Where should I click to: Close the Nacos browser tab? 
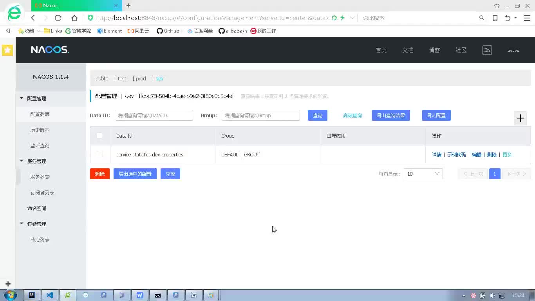point(116,5)
